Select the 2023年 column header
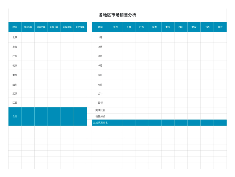The height and width of the screenshot is (177, 235). coord(28,27)
